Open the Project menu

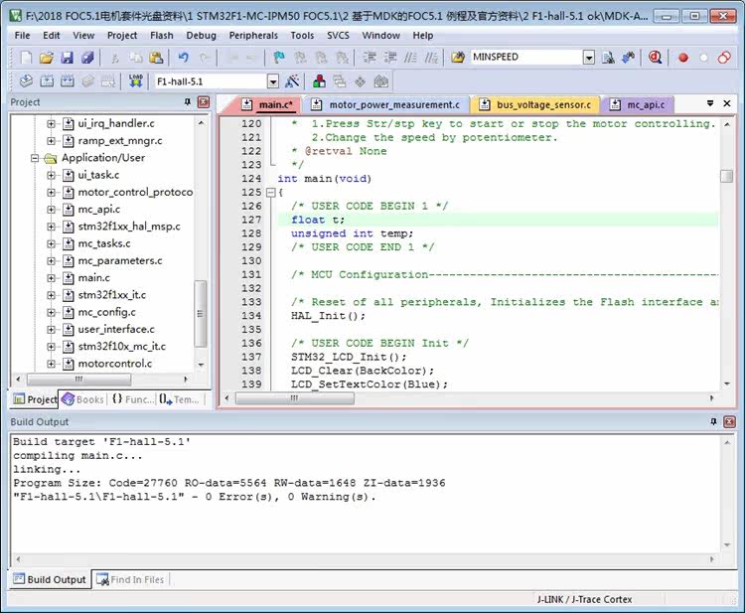coord(122,35)
